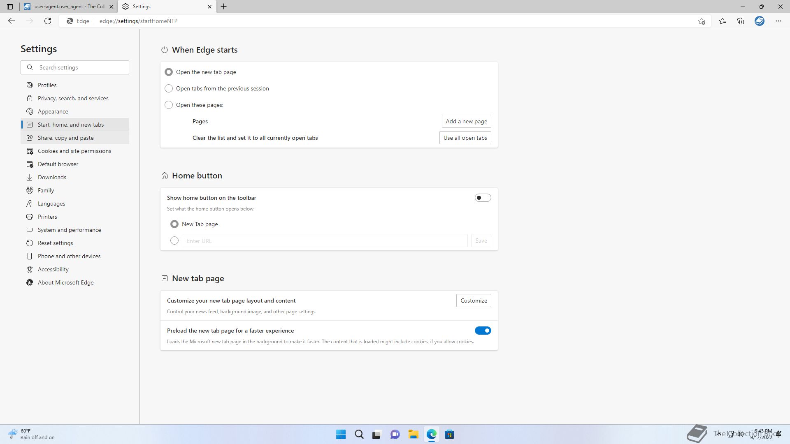Open the vertical tabs actions menu icon

[10, 7]
